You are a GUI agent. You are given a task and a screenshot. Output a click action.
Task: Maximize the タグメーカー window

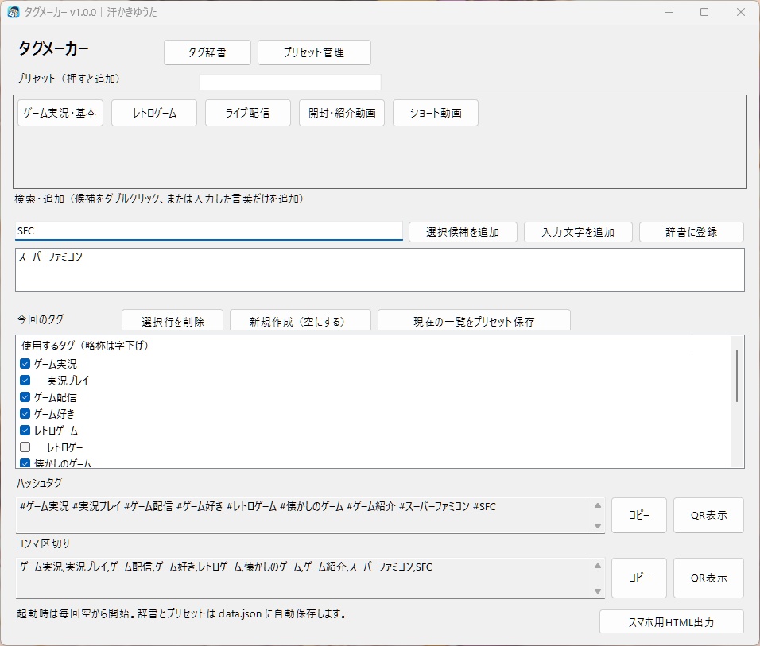click(704, 12)
